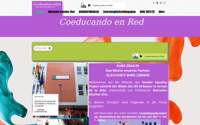This screenshot has height=125, width=200.
Task: Click the Co-Education online site title
Action: 47,4
